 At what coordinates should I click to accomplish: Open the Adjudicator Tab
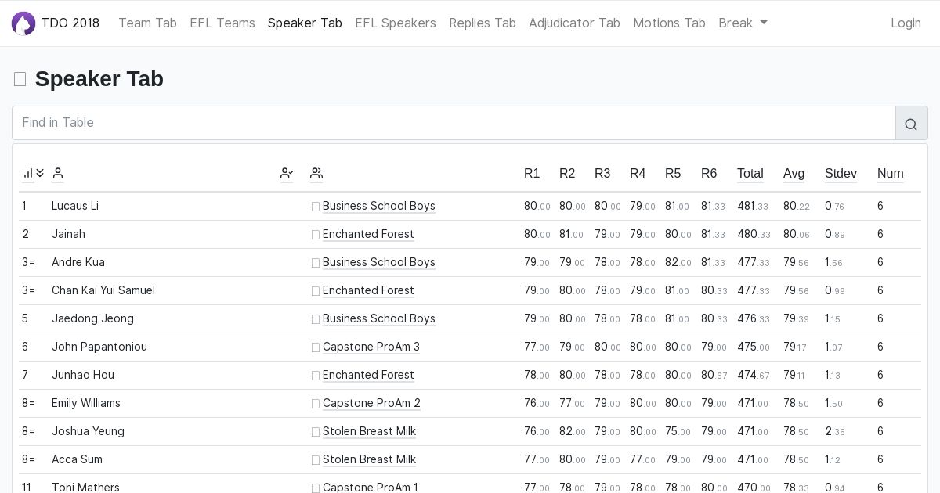click(x=574, y=23)
